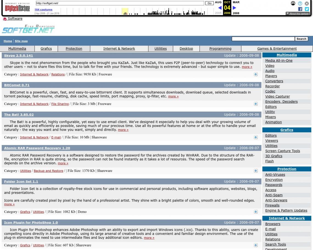Open Encoders, Decoders in sidebar
Screen dimensions: 313x250
tap(281, 102)
